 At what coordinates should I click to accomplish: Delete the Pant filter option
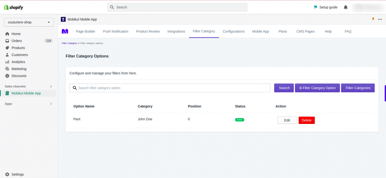click(x=307, y=120)
